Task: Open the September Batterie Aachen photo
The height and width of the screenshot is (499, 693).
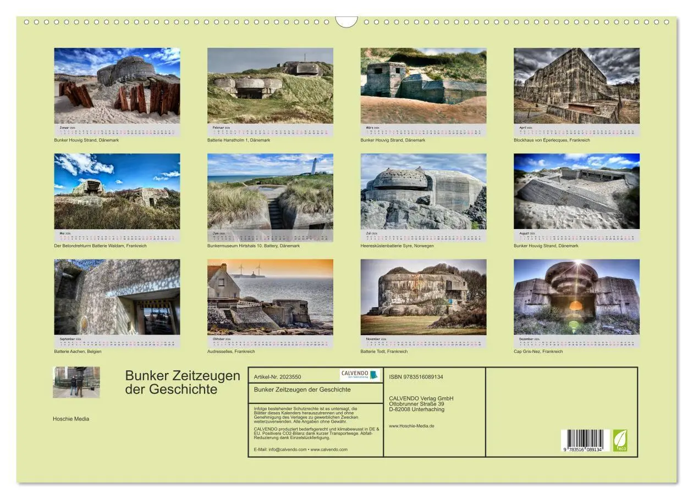Action: tap(117, 297)
